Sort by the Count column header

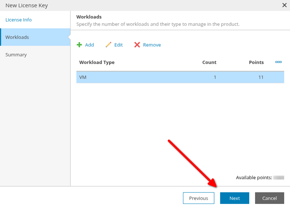tap(209, 62)
